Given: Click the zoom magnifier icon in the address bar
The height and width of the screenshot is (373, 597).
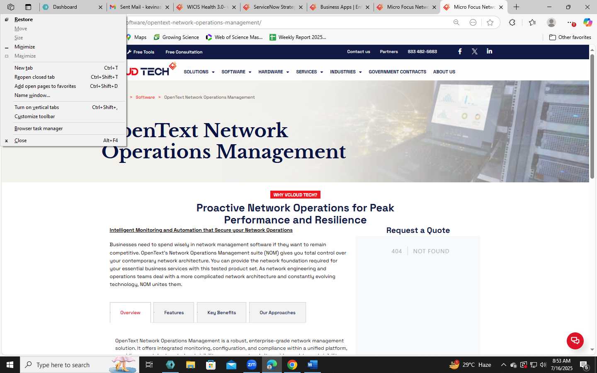Looking at the screenshot, I should click(x=456, y=22).
